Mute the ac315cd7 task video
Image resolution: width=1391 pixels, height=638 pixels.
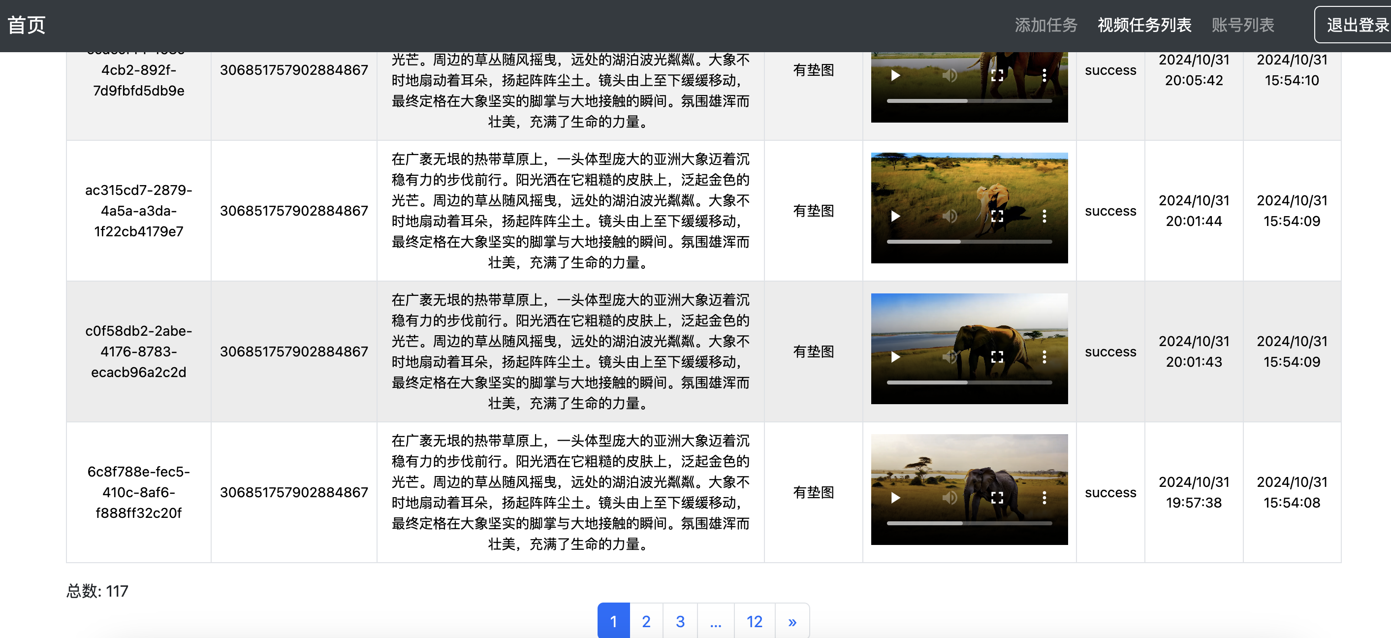[x=949, y=216]
